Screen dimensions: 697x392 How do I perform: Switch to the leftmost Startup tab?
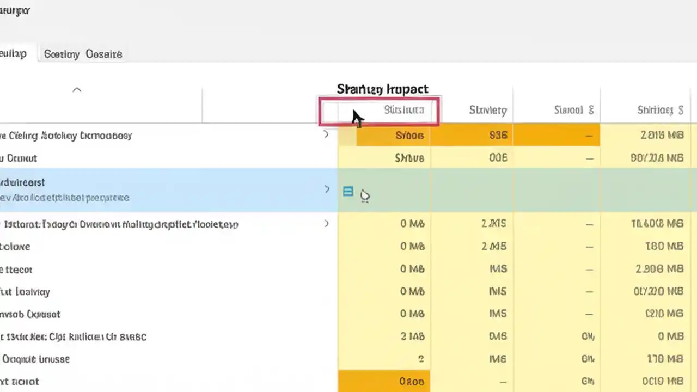(12, 53)
